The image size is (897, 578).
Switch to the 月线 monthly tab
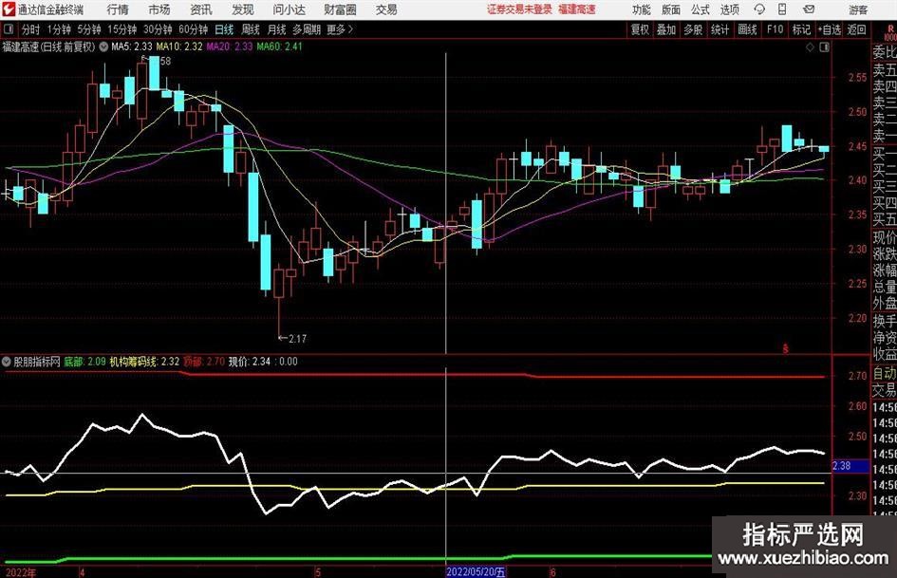[277, 29]
